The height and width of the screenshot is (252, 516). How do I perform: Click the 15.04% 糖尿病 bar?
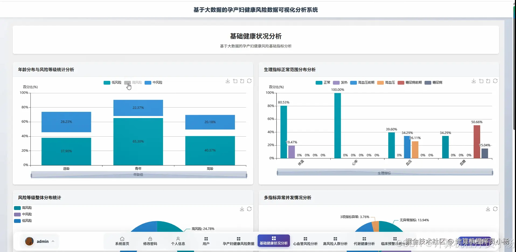pos(485,153)
